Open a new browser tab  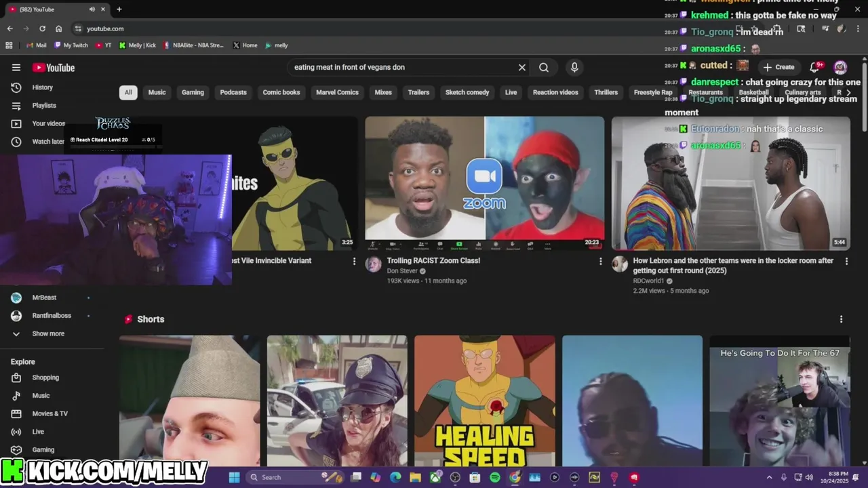pos(119,9)
